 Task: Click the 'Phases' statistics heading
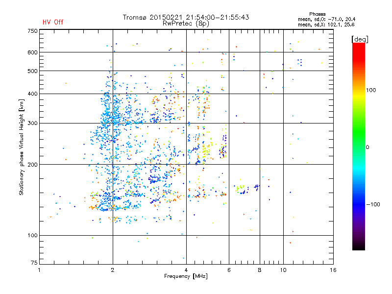317,14
